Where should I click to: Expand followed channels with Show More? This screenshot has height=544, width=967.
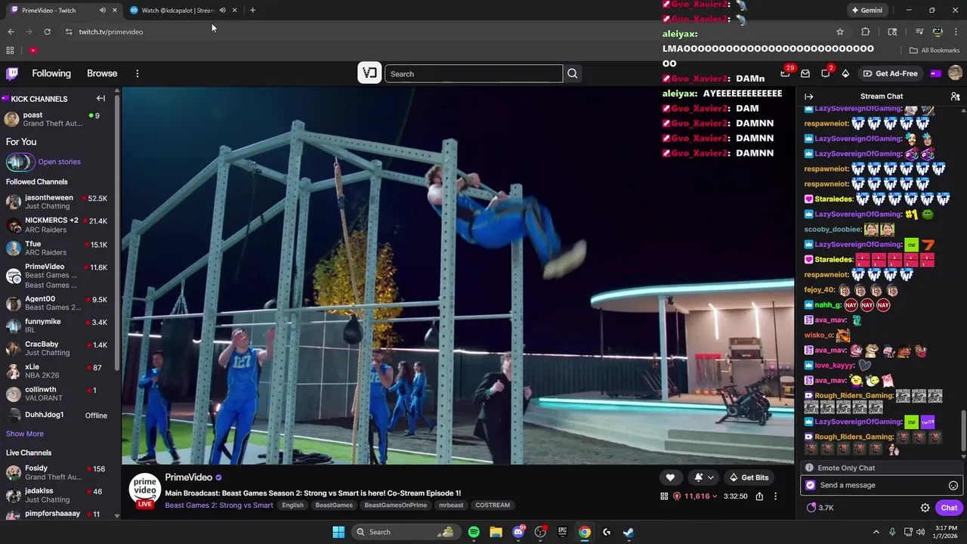coord(25,434)
